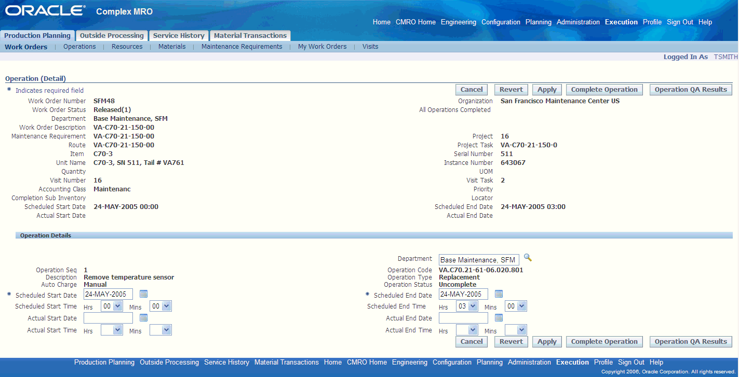Click the Apply button above the work order details
This screenshot has height=377, width=739.
pyautogui.click(x=547, y=90)
